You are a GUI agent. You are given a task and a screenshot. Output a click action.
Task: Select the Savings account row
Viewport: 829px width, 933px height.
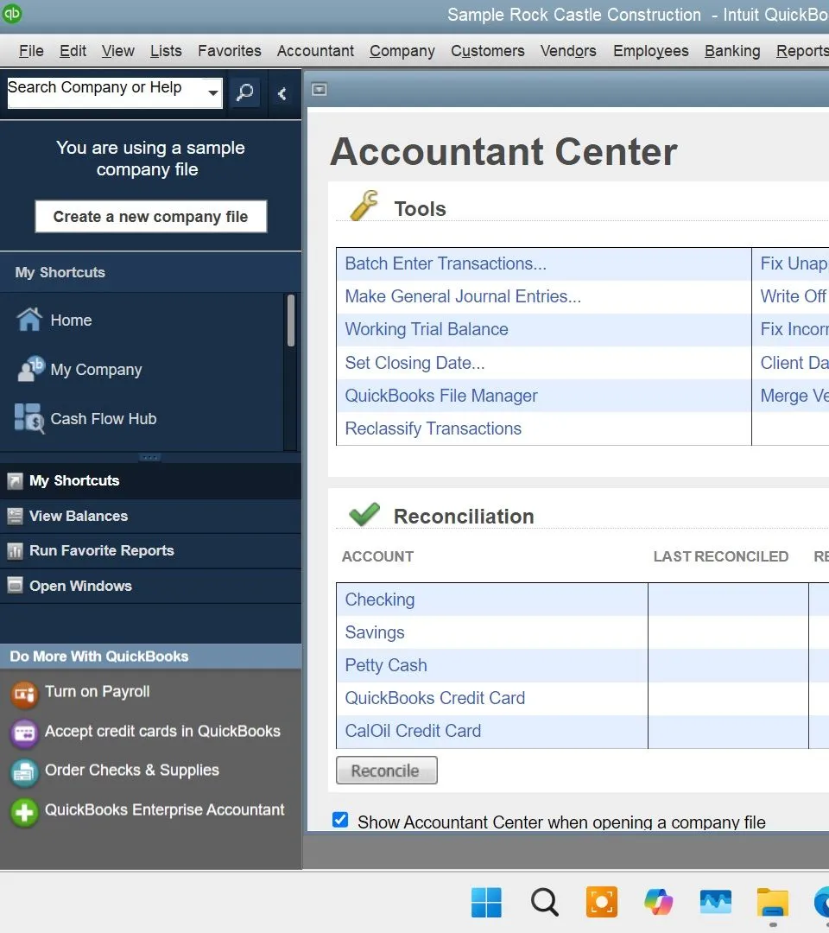(492, 632)
